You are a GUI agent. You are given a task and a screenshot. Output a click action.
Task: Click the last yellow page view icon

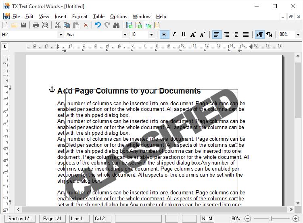[x=157, y=25]
